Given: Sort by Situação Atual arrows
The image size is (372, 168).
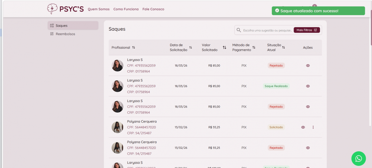Looking at the screenshot, I should (x=283, y=47).
